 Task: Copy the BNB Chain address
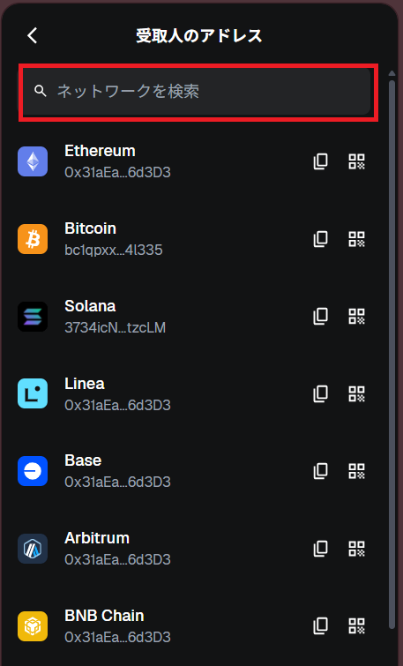[321, 625]
